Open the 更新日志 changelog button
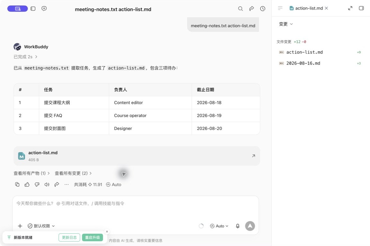This screenshot has height=246, width=370. (x=69, y=238)
